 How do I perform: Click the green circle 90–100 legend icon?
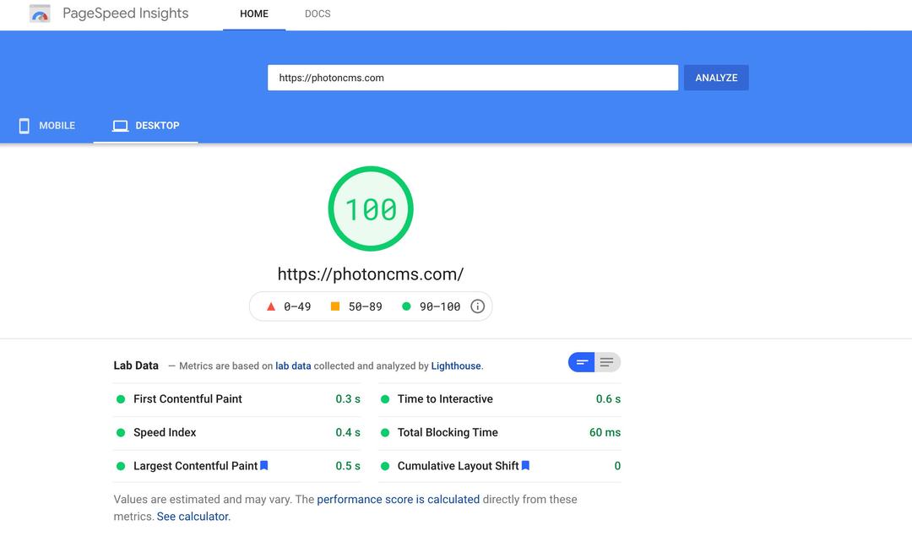point(406,306)
